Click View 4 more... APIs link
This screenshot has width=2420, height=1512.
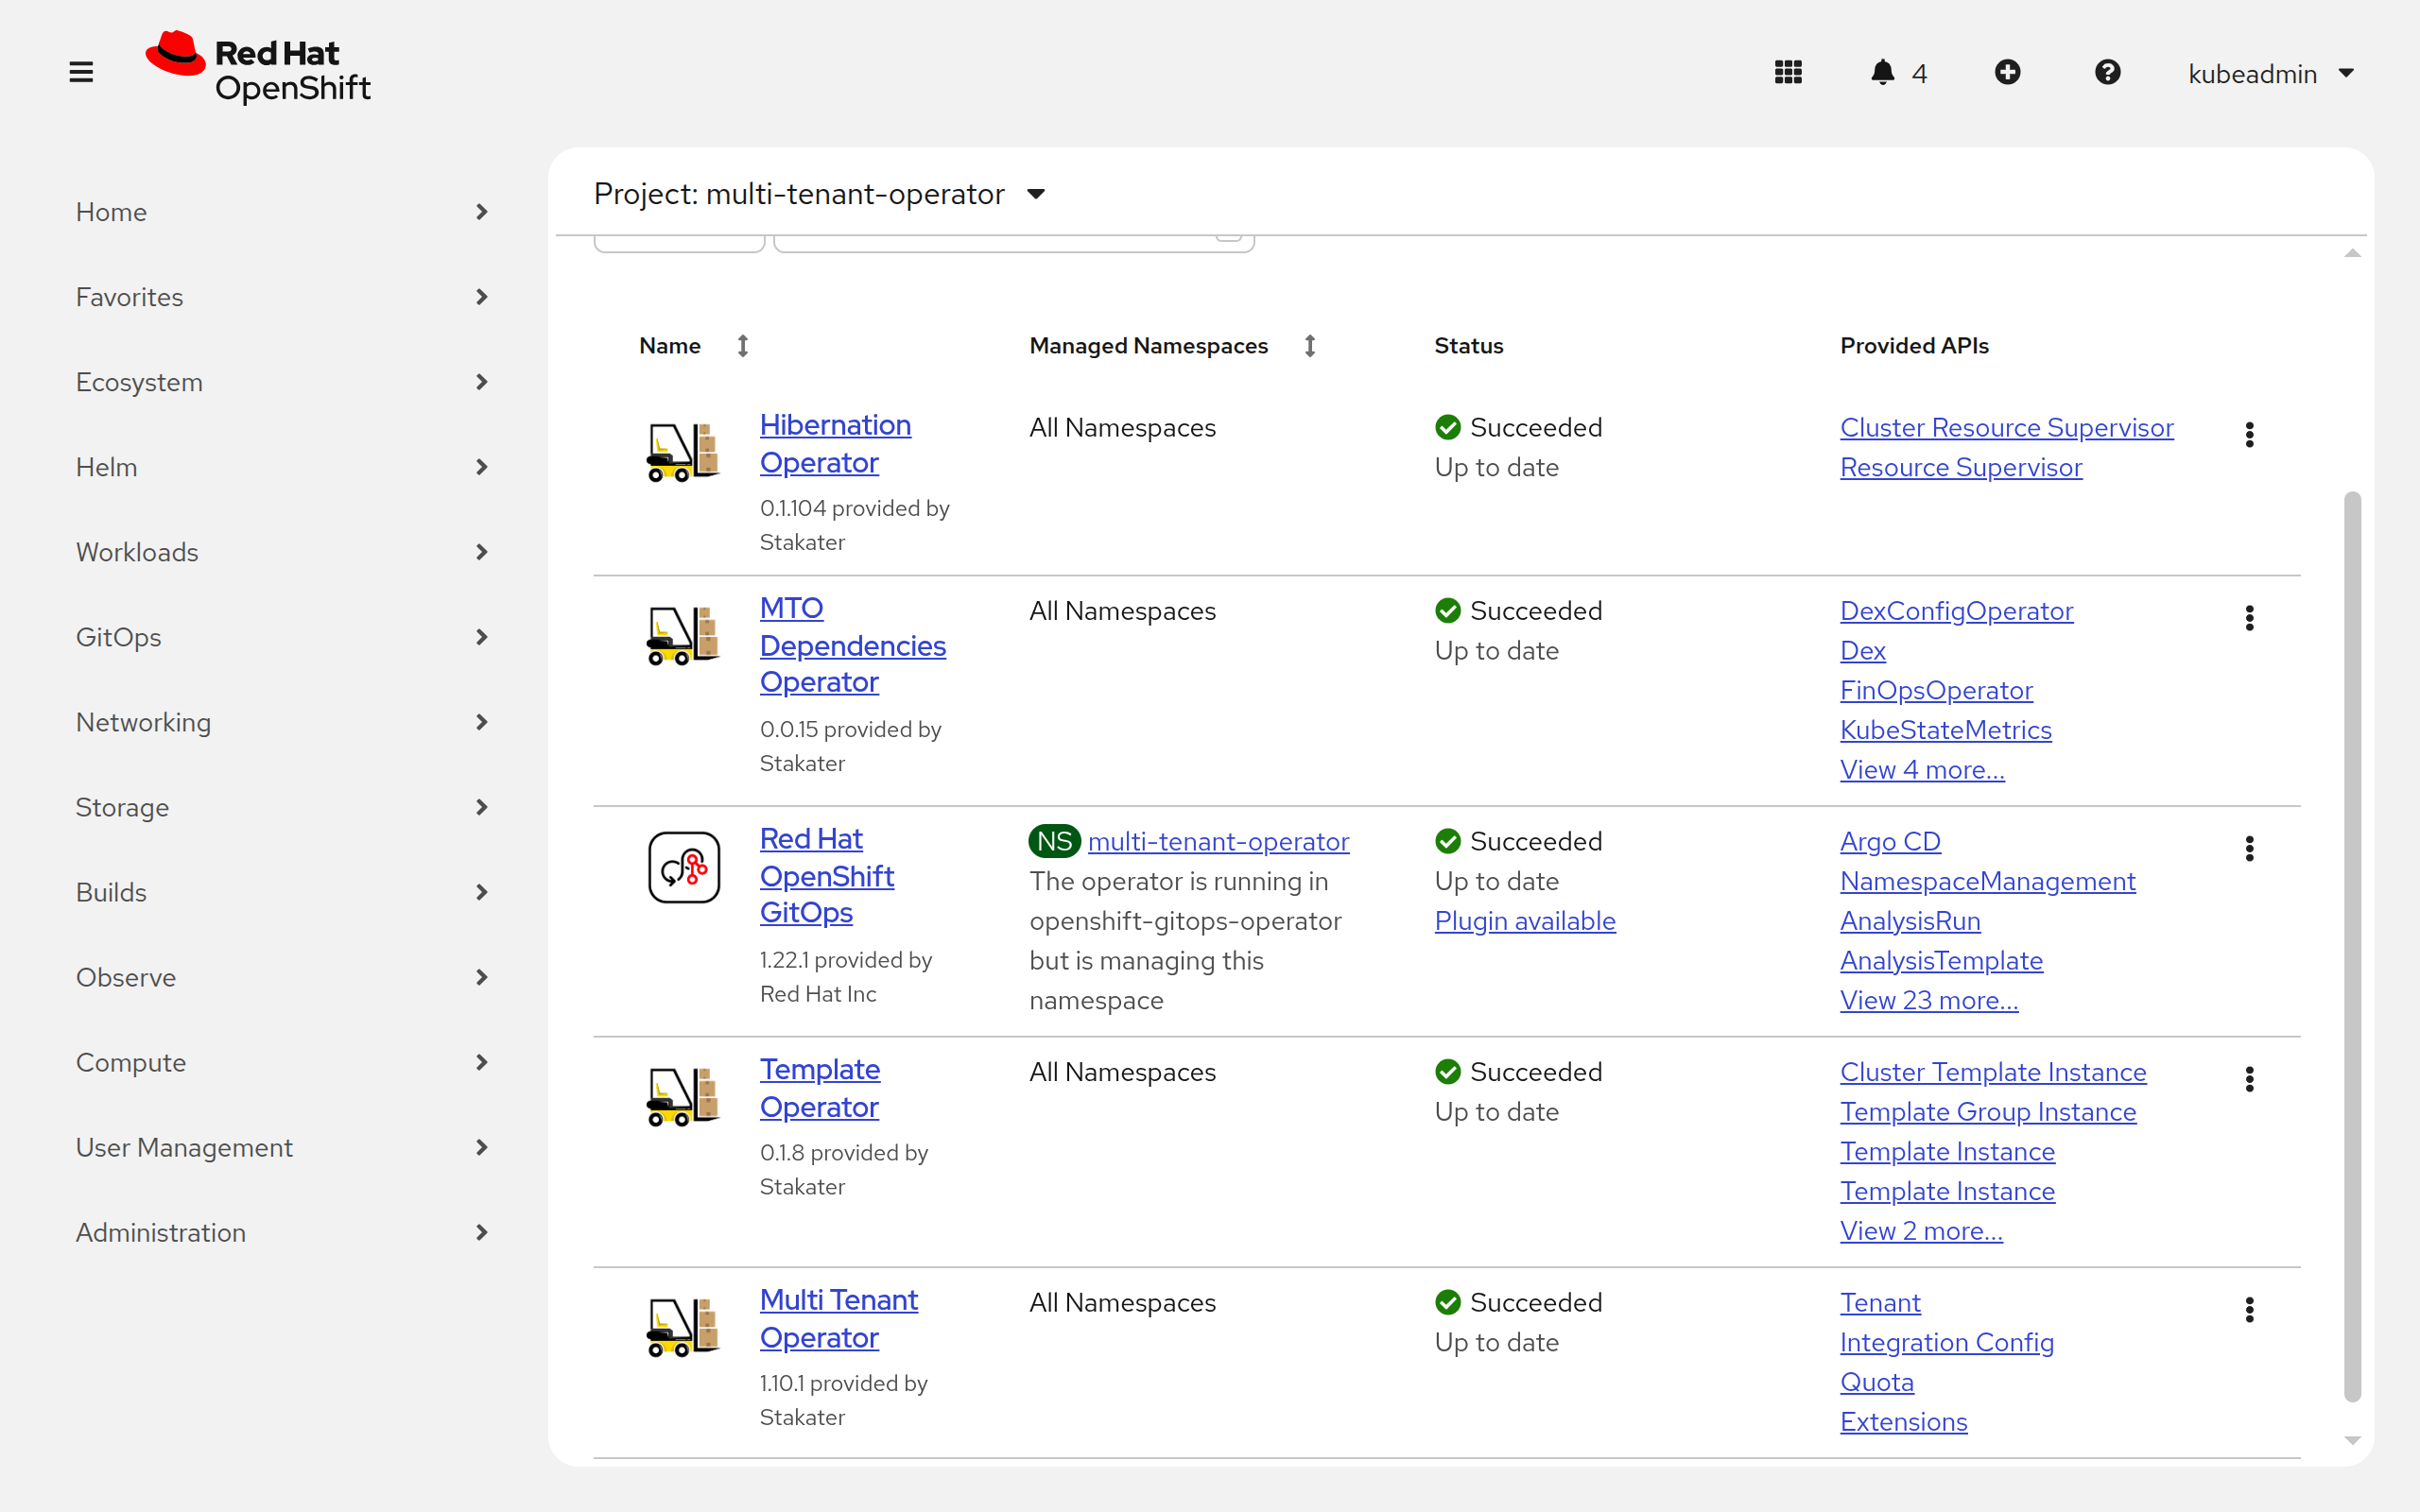[x=1922, y=770]
